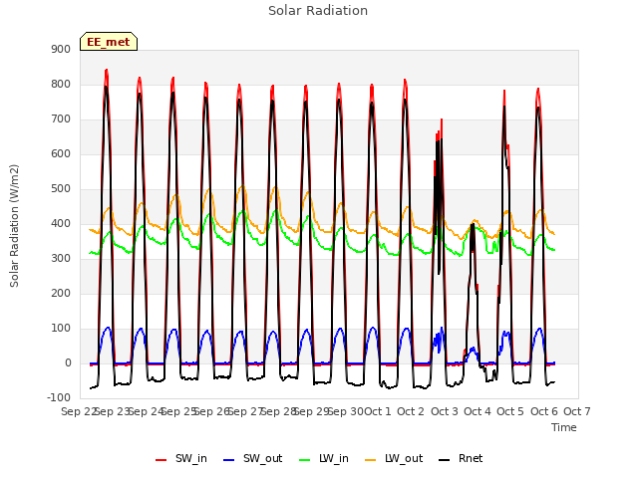Click the Time x-axis label
638x478 pixels.
click(564, 427)
